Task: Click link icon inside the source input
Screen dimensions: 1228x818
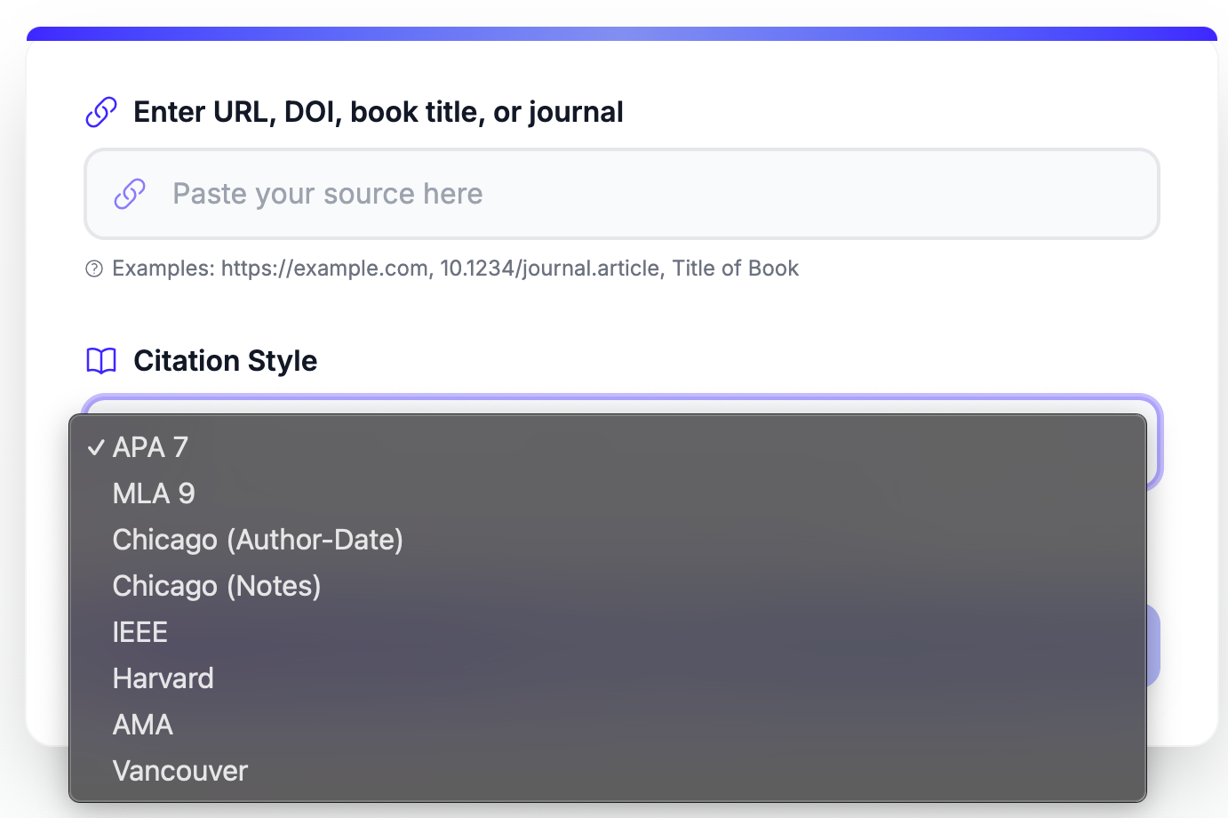Action: 130,194
